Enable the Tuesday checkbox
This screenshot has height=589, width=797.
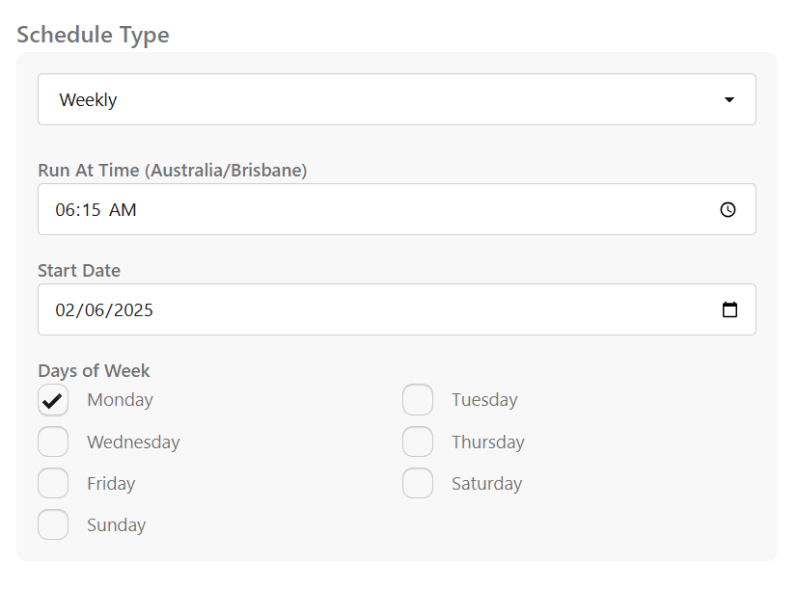(x=418, y=399)
